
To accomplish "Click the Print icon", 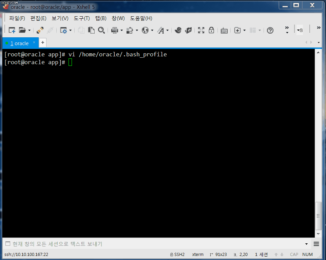I will point(115,30).
